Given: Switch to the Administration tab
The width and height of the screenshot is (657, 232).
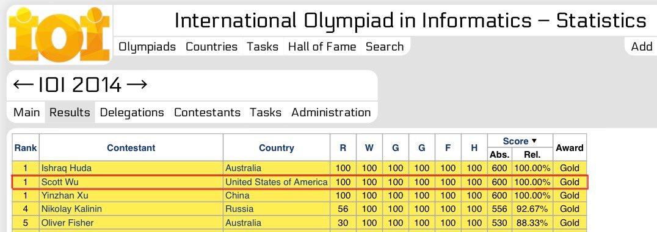Looking at the screenshot, I should click(331, 113).
